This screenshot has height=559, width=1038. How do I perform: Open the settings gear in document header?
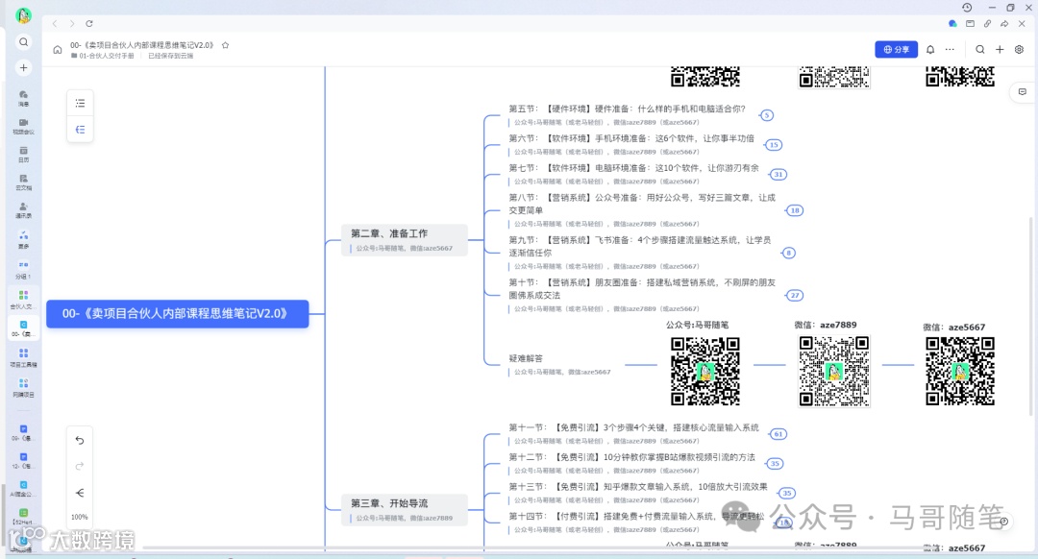1020,50
